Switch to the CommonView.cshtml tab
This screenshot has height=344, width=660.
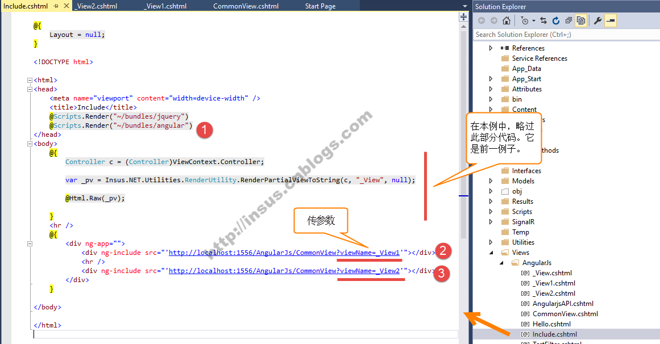pos(246,6)
